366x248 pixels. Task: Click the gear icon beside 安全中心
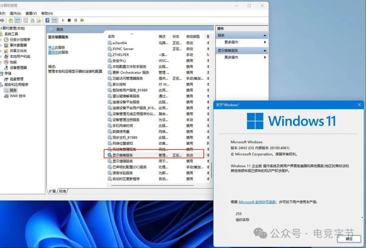point(109,60)
